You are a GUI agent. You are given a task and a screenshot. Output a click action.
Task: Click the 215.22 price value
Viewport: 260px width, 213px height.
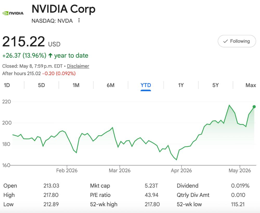click(x=24, y=41)
